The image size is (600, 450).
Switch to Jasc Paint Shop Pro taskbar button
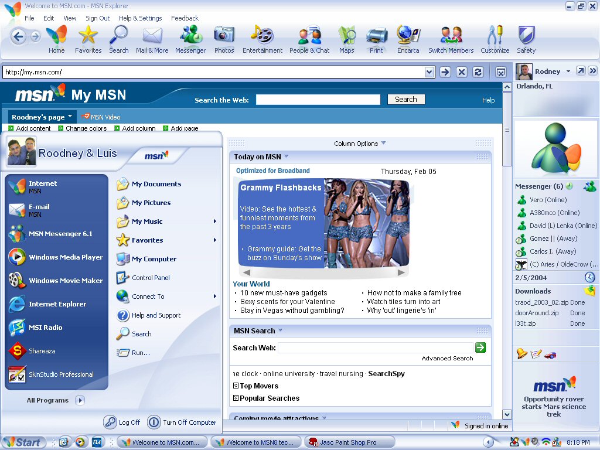[350, 442]
